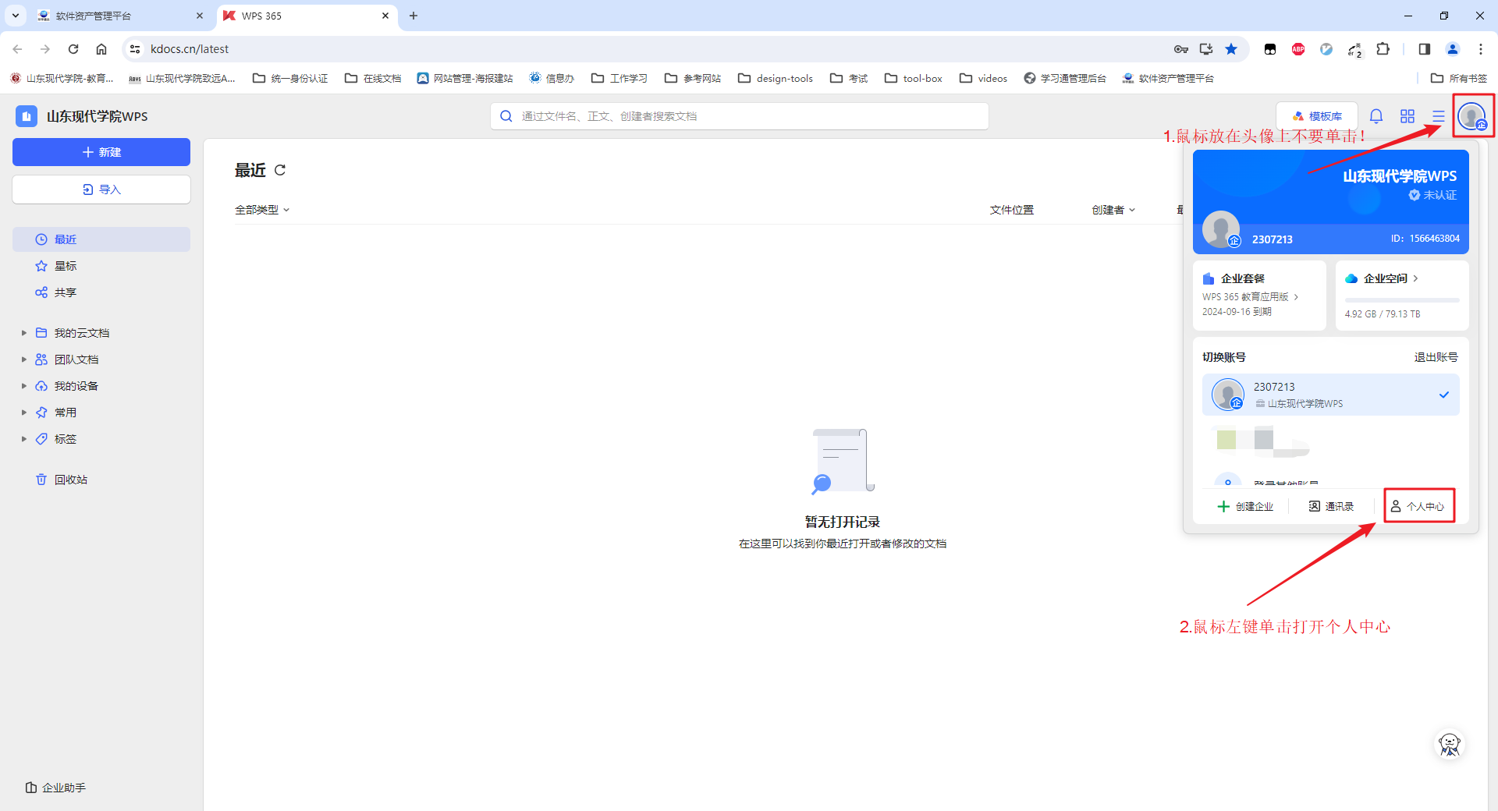Image resolution: width=1498 pixels, height=811 pixels.
Task: Open 企业空间 details chevron
Action: pyautogui.click(x=1416, y=278)
